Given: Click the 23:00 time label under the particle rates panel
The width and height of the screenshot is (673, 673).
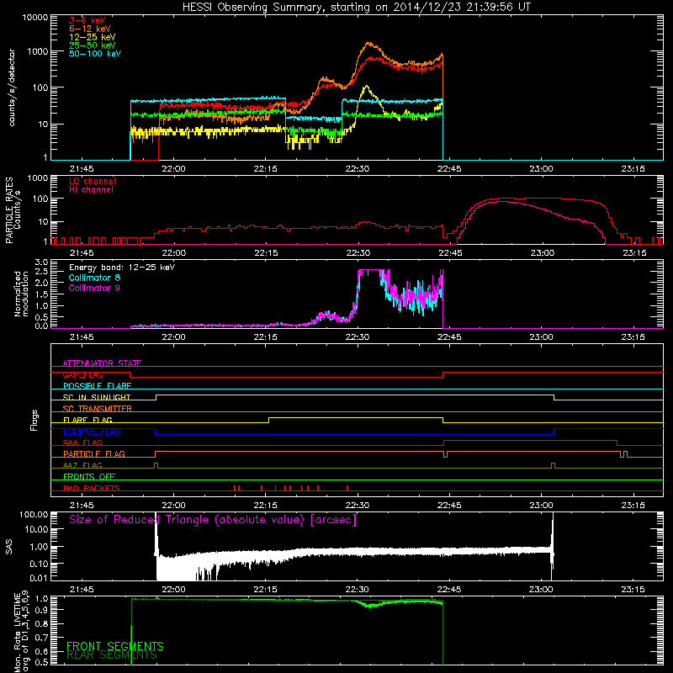Looking at the screenshot, I should pos(542,253).
